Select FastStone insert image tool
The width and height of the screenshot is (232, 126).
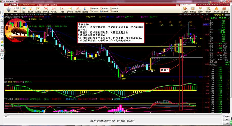(2, 45)
